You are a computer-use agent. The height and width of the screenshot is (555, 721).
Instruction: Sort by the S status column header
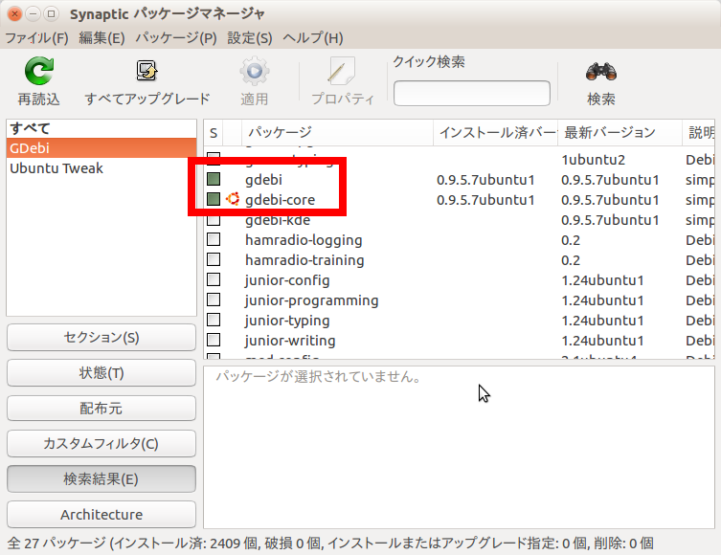pos(214,133)
